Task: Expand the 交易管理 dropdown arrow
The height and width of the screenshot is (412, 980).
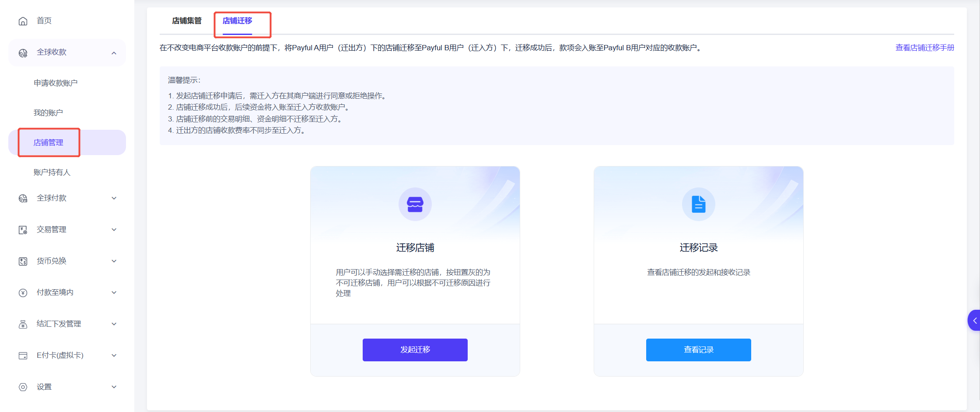Action: point(114,230)
